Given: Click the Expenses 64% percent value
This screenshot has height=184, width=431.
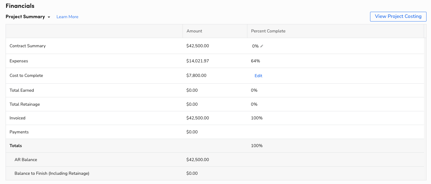Looking at the screenshot, I should [255, 61].
